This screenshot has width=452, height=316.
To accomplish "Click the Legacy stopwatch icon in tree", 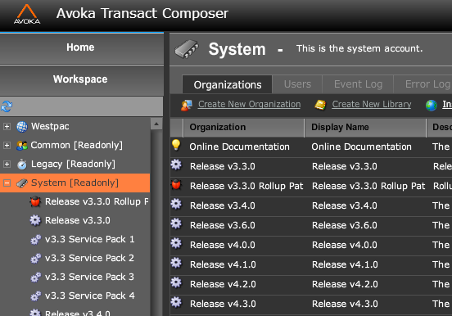I will [22, 165].
